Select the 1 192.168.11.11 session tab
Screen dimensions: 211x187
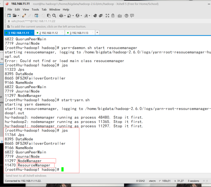(19, 33)
